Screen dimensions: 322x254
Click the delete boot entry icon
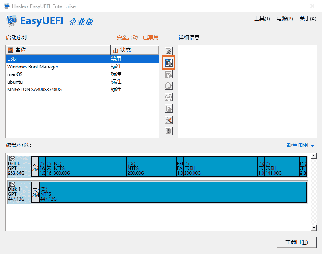click(169, 74)
